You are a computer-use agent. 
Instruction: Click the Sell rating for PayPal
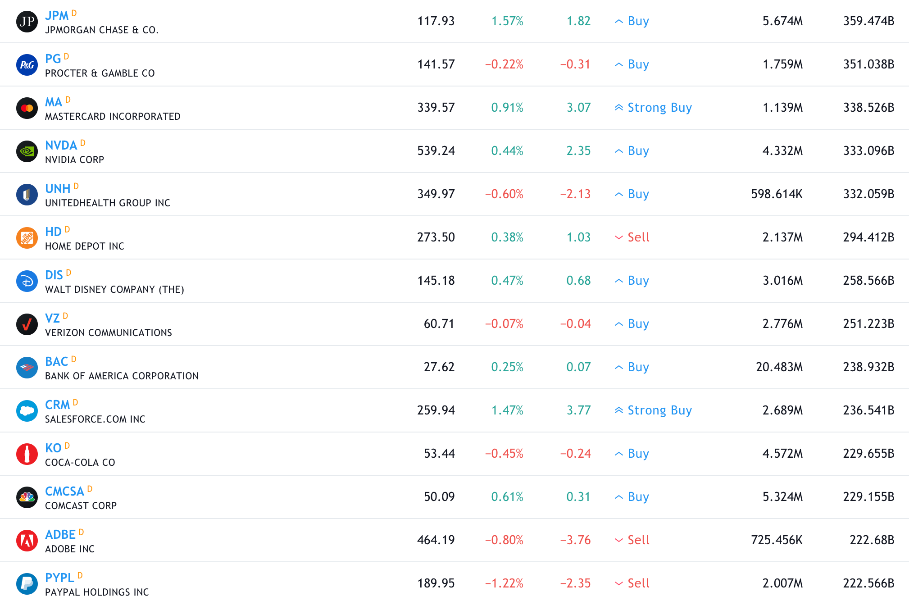638,583
